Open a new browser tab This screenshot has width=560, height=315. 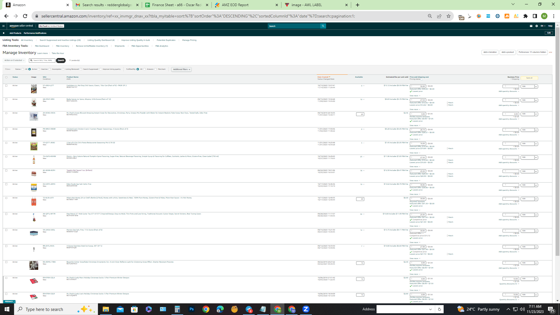[x=358, y=5]
